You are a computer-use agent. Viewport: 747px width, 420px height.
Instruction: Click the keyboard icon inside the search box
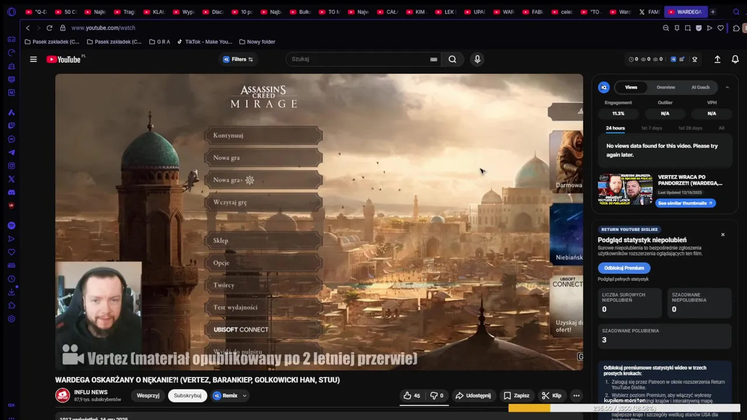click(434, 59)
